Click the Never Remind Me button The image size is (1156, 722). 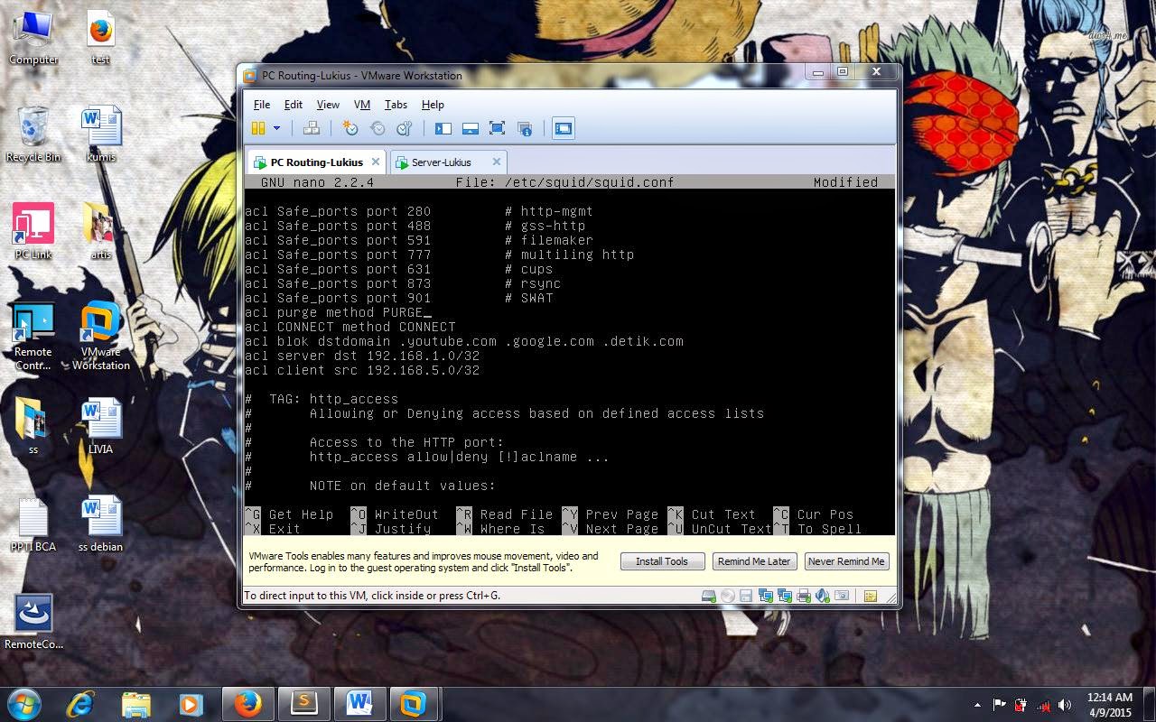coord(846,561)
